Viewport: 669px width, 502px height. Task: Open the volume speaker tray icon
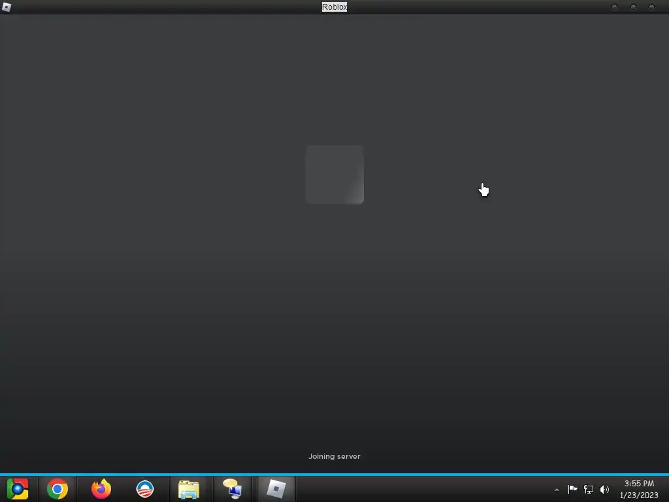(x=604, y=489)
